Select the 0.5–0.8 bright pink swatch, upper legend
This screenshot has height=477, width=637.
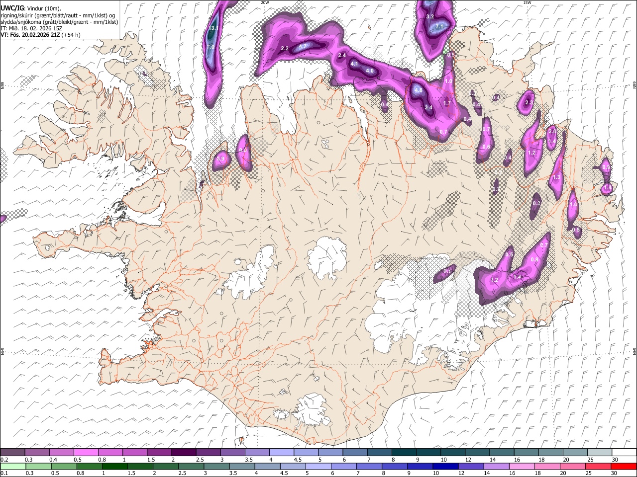86,452
